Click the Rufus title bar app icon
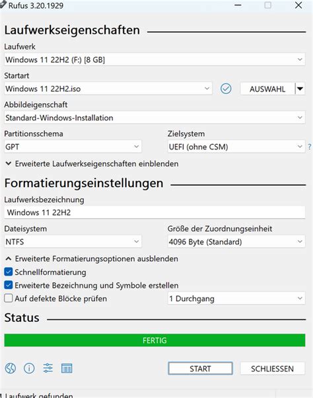This screenshot has width=313, height=398. click(3, 5)
